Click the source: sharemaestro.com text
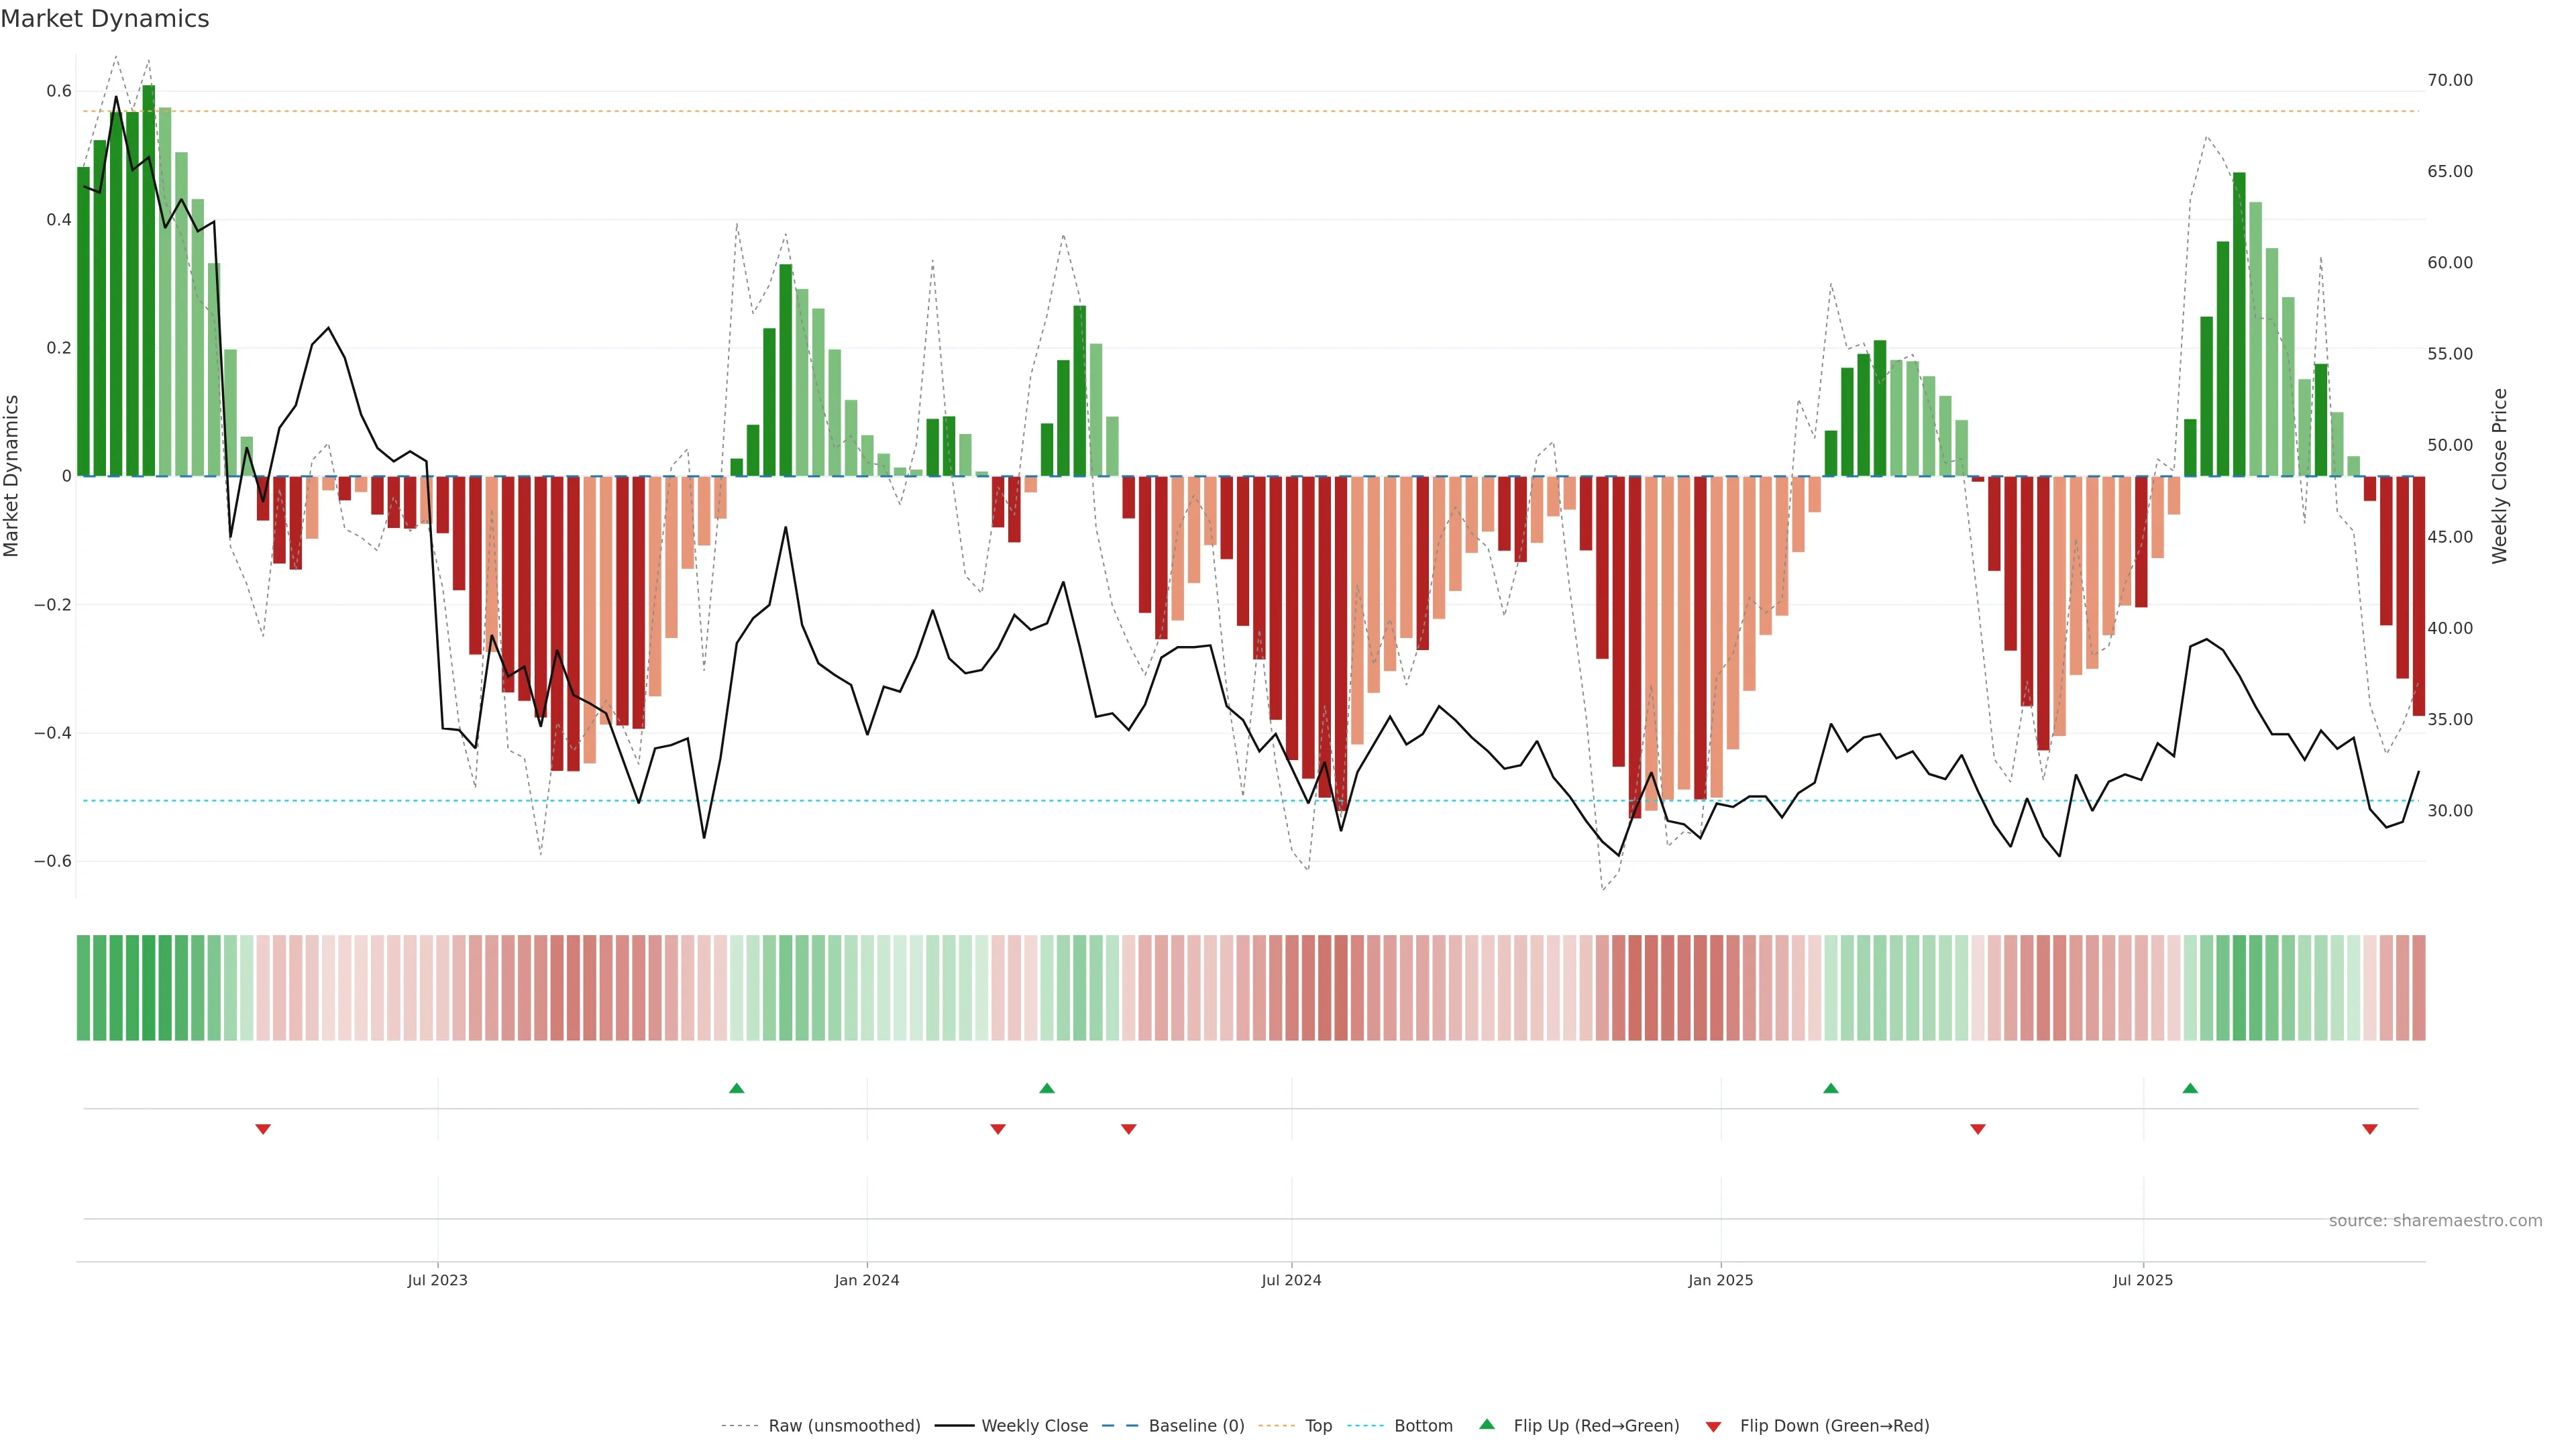 point(2435,1221)
